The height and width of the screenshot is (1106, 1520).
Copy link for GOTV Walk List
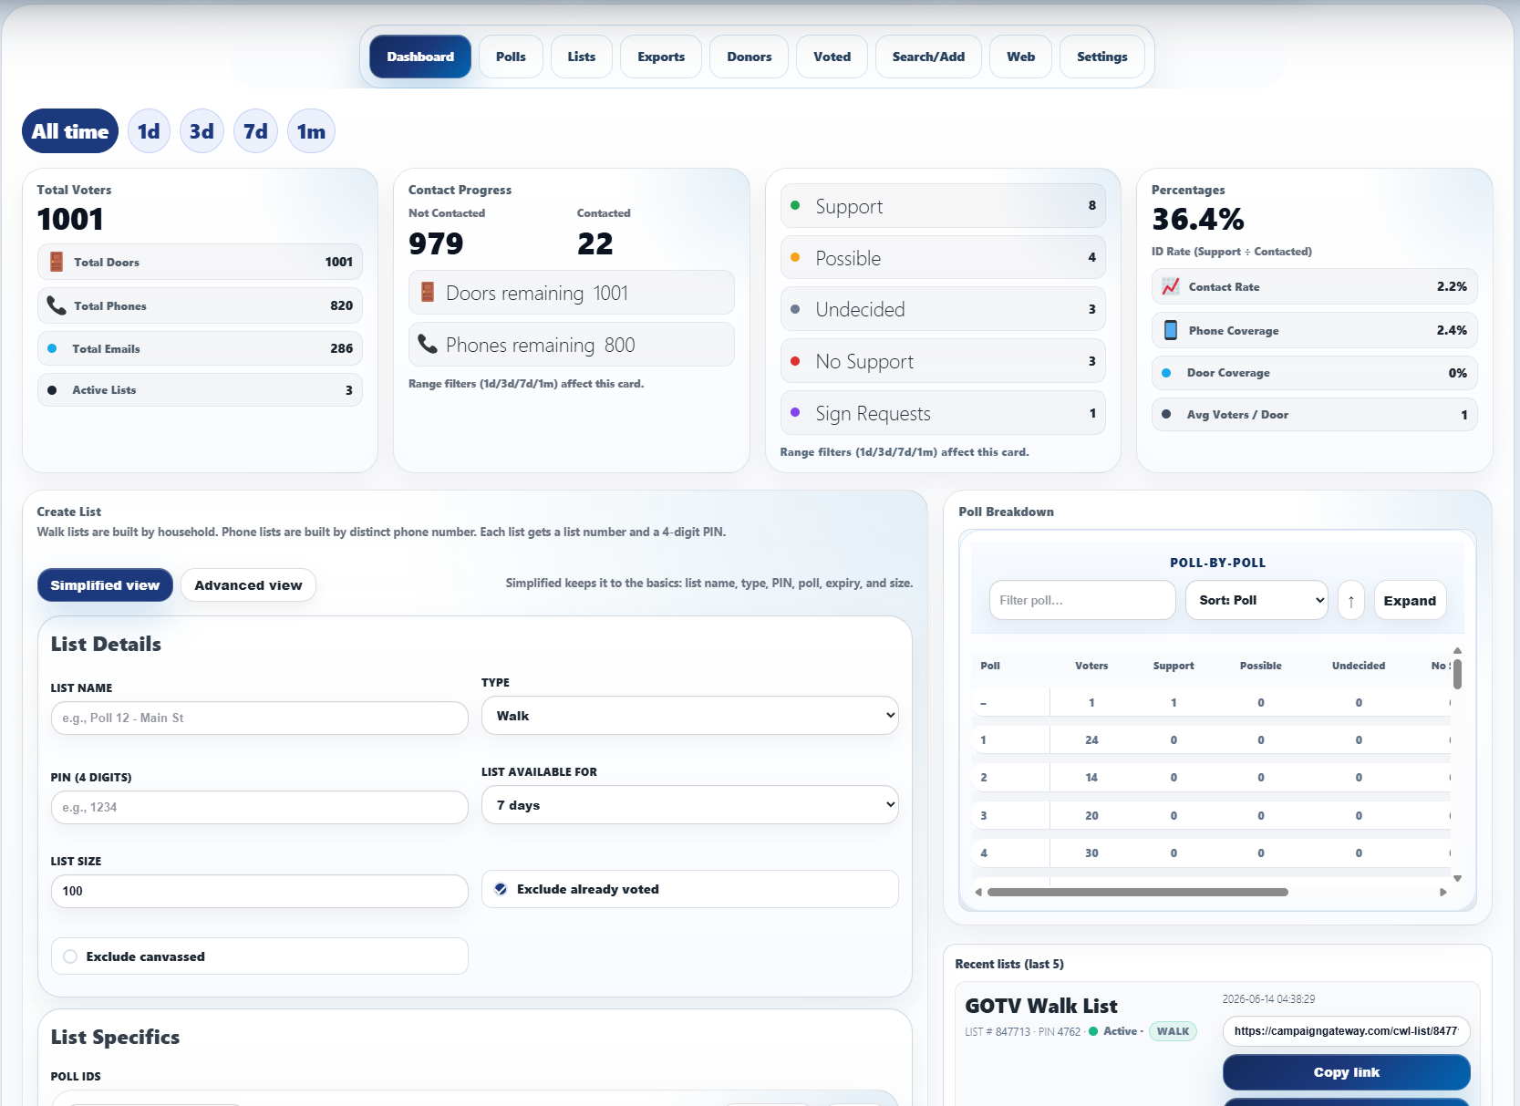coord(1347,1072)
